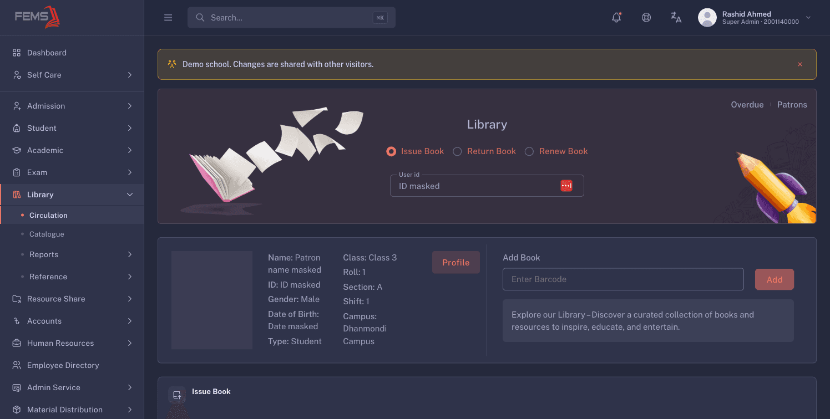Focus the User id input field
The image size is (830, 419).
pos(487,186)
